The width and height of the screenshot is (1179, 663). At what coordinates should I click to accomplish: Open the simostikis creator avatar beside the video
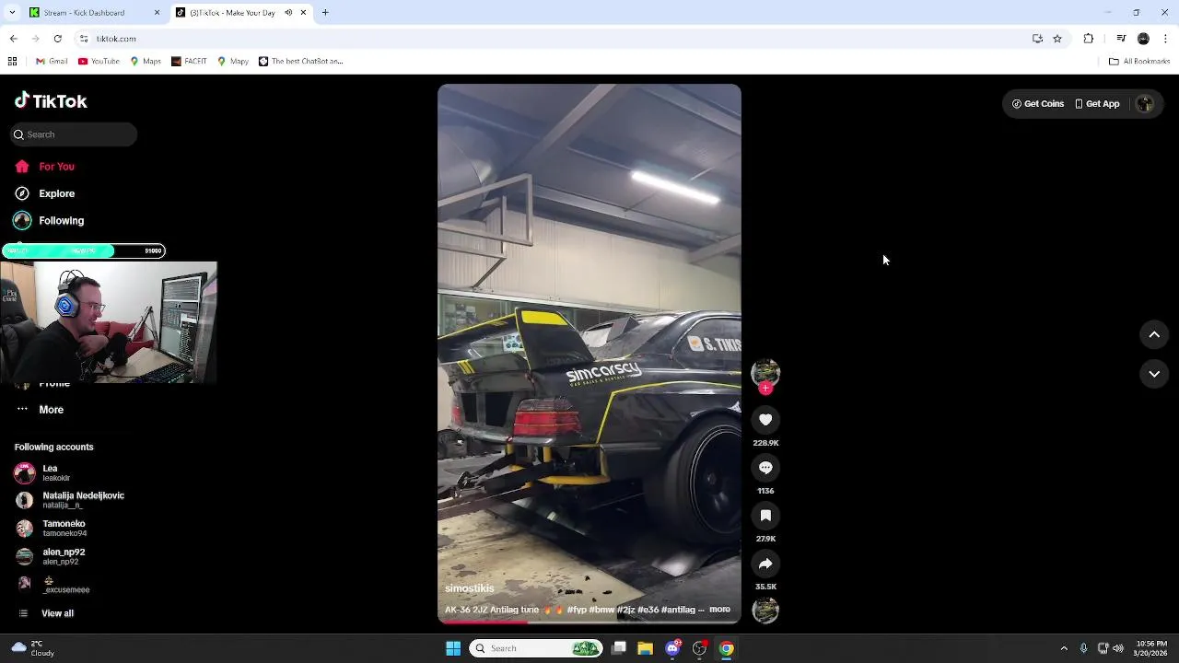pos(765,372)
